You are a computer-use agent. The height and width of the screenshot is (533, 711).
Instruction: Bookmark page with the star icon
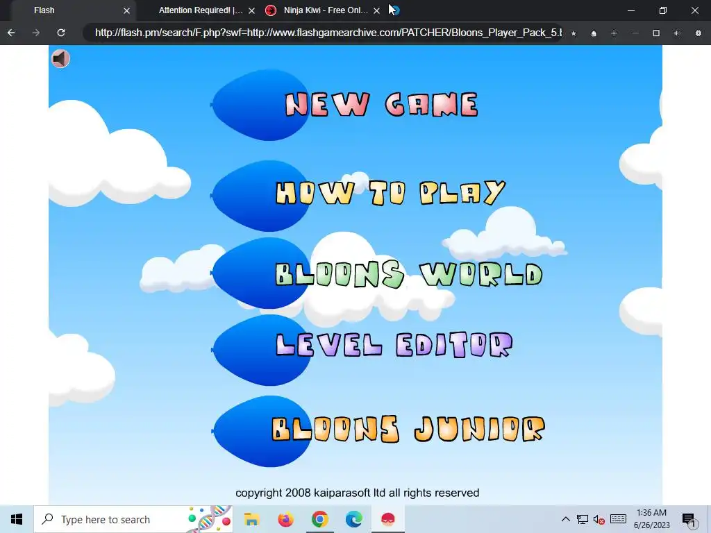click(574, 33)
